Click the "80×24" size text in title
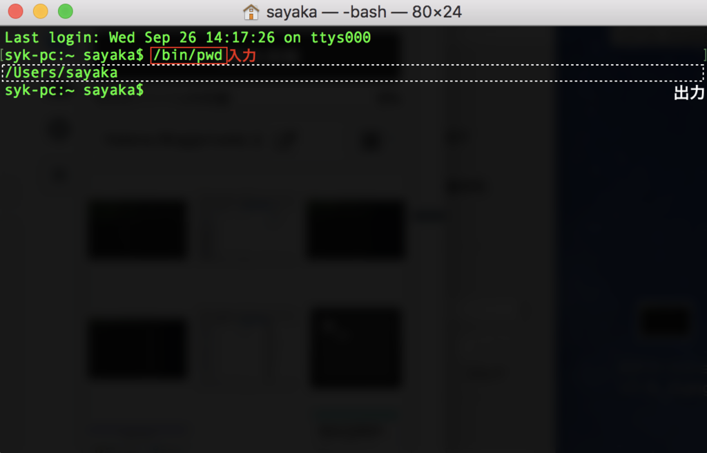707x453 pixels. (x=436, y=12)
